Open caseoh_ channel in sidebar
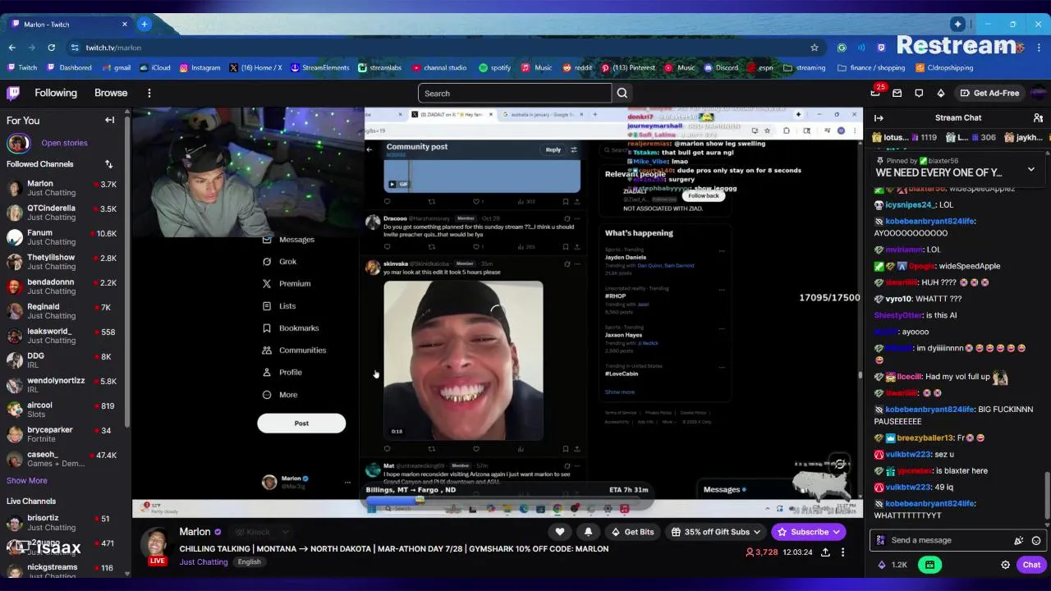 (64, 459)
